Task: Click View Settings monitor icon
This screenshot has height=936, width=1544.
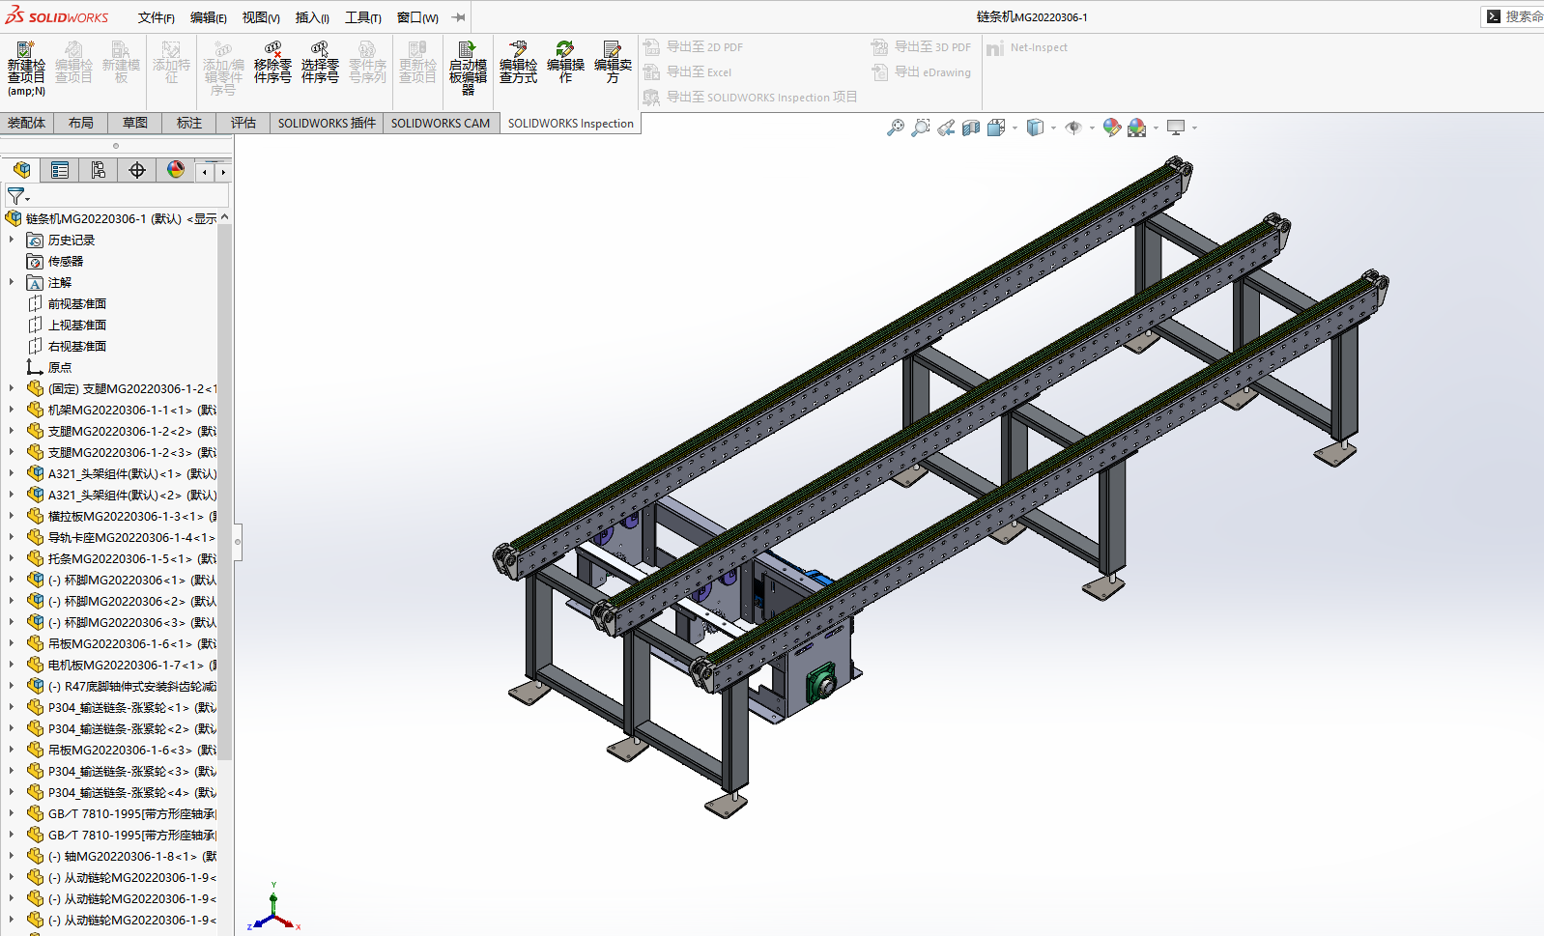Action: (x=1176, y=128)
